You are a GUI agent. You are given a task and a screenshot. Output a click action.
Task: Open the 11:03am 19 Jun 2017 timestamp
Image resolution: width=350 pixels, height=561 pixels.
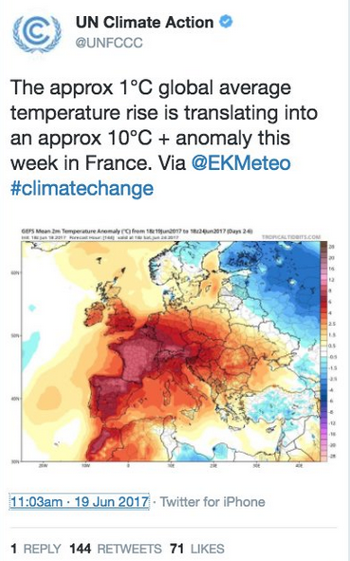click(80, 501)
